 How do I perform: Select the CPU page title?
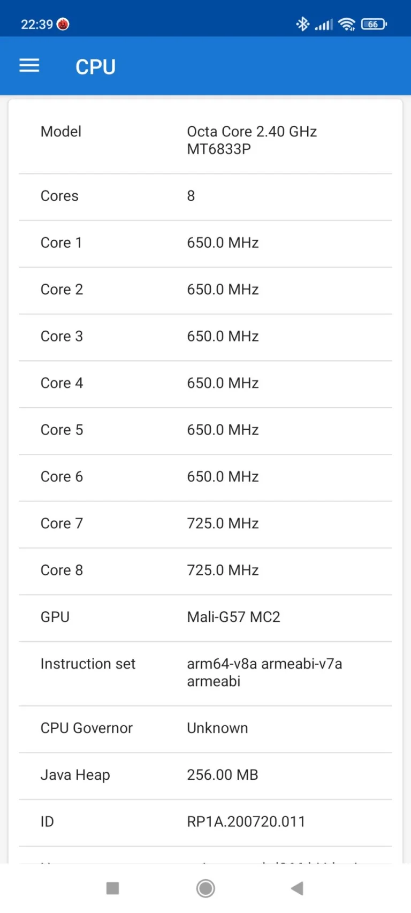[95, 66]
